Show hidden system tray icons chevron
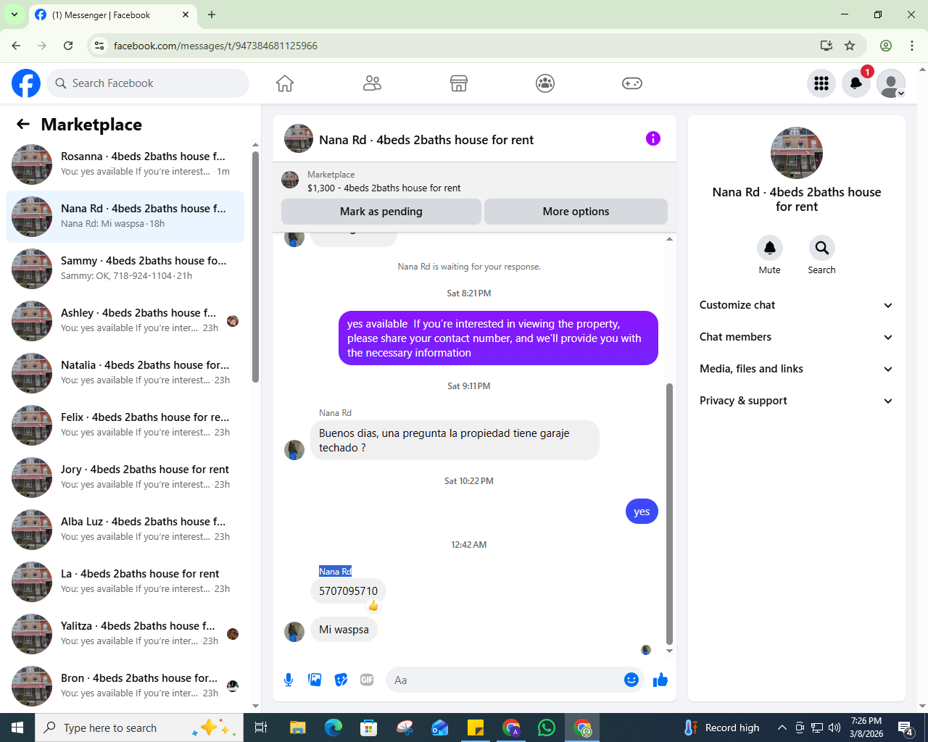This screenshot has height=742, width=928. point(782,728)
